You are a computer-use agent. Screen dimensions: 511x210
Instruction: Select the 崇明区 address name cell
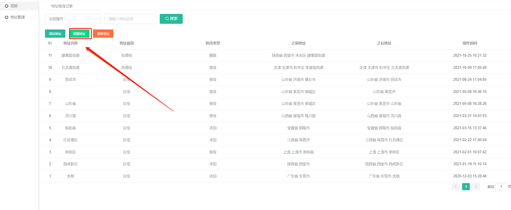tap(70, 152)
